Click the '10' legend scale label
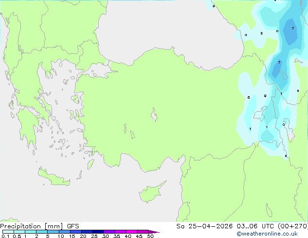 (x=61, y=236)
